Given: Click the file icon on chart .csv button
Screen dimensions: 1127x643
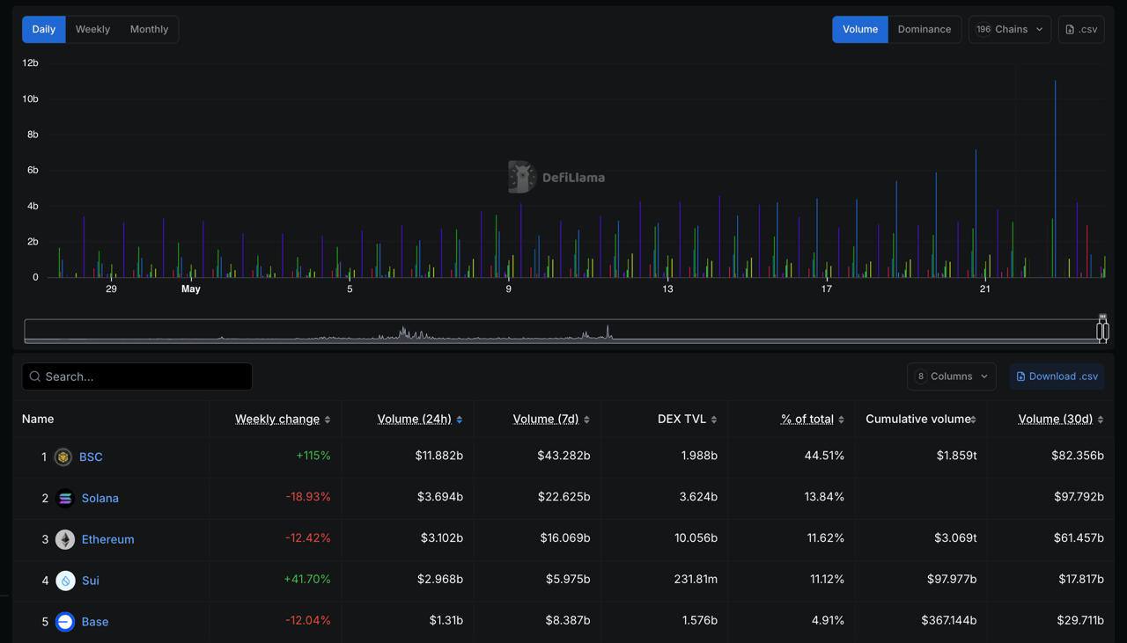Looking at the screenshot, I should pos(1070,29).
